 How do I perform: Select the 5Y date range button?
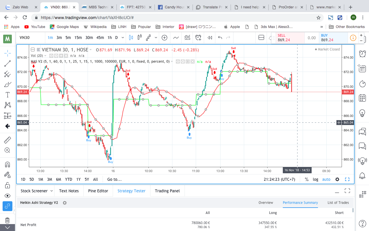pyautogui.click(x=87, y=179)
